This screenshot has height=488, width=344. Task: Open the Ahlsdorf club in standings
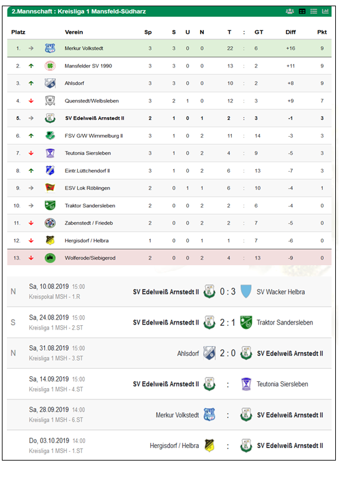pos(74,83)
